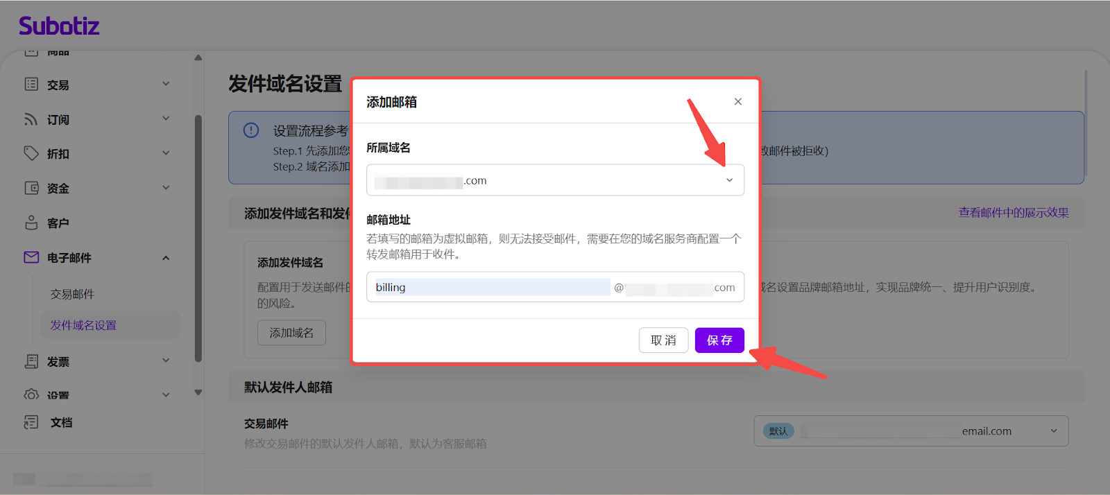Click the 订阅 feed icon in sidebar
This screenshot has width=1110, height=495.
[x=31, y=119]
